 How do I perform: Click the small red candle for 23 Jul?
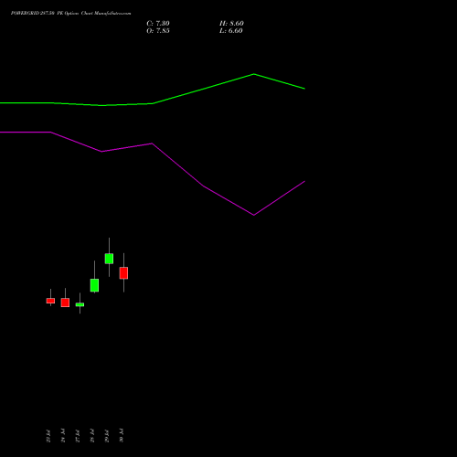pos(50,301)
